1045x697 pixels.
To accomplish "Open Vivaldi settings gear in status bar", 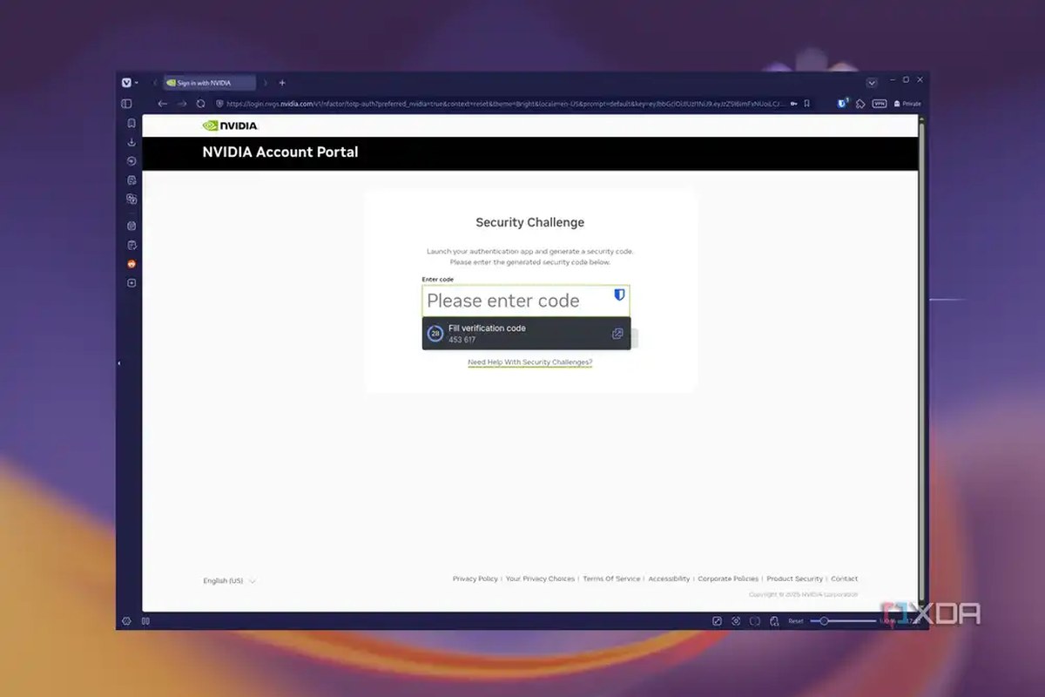I will (126, 621).
